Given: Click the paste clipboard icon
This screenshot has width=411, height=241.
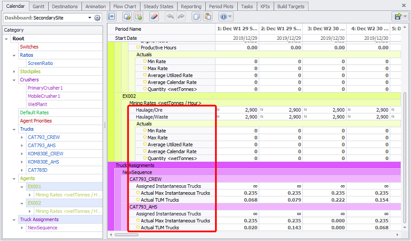Looking at the screenshot, I should point(208,17).
